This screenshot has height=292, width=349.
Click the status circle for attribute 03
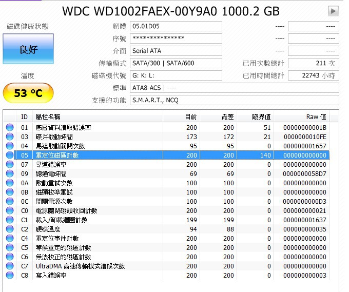tap(10, 137)
